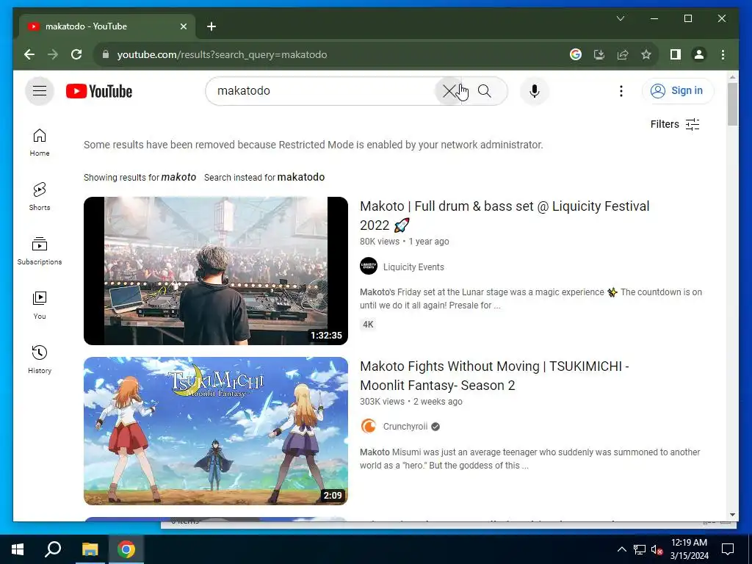Open the network tray icon
Viewport: 752px width, 564px height.
[640, 549]
